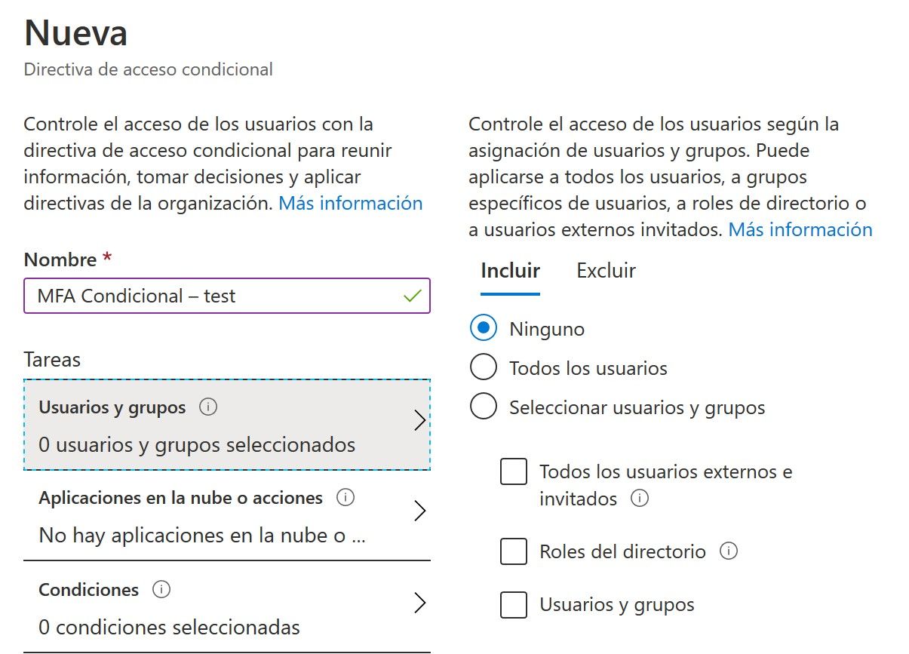Image resolution: width=909 pixels, height=654 pixels.
Task: Click the info icon beside Aplicaciones en la nube
Action: point(345,497)
